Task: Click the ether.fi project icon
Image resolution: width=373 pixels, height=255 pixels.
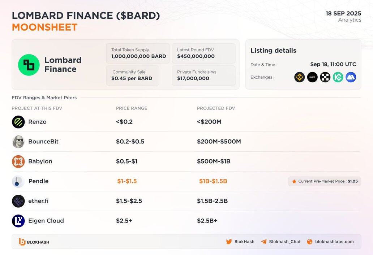Action: pyautogui.click(x=18, y=201)
